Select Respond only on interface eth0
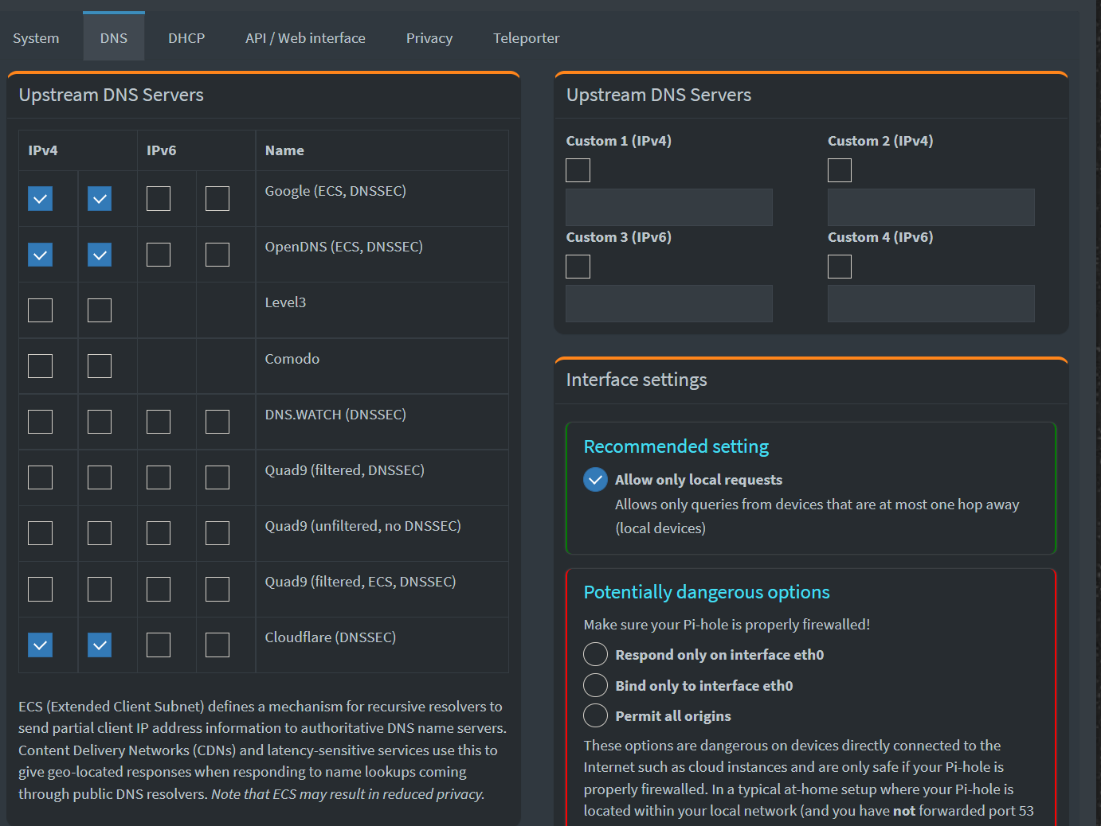The image size is (1101, 826). tap(595, 655)
